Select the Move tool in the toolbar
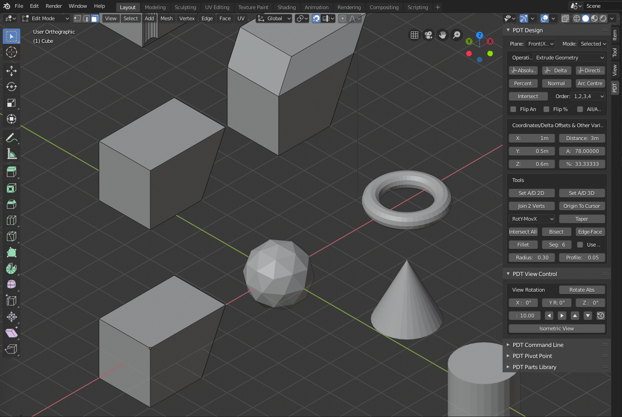622x417 pixels. click(x=12, y=70)
